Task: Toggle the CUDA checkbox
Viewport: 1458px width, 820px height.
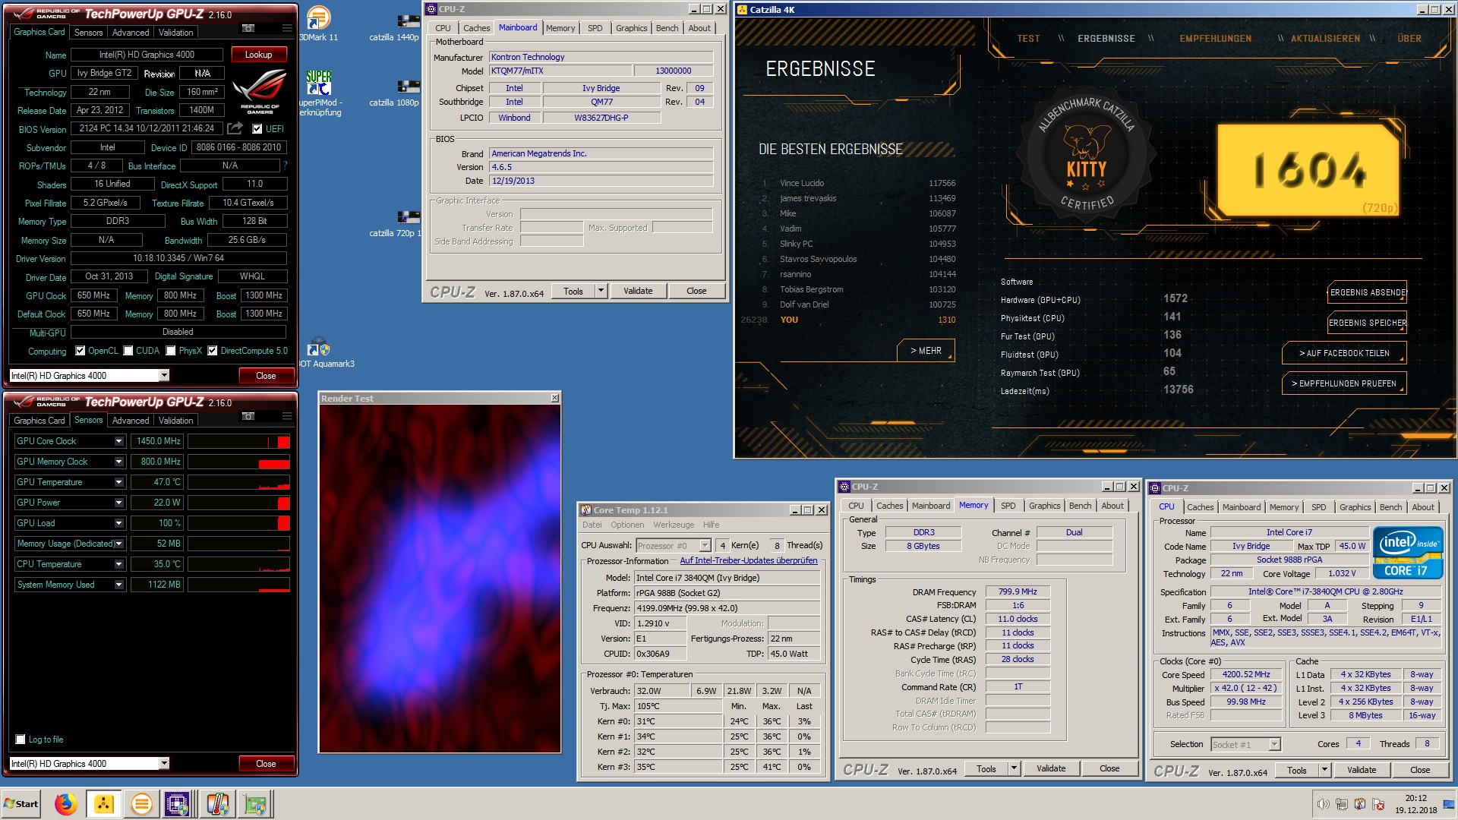Action: [x=128, y=351]
